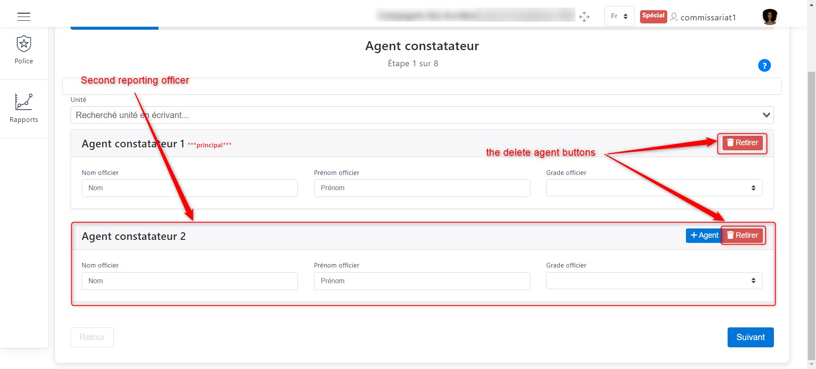Add another agent with +Agent button

[704, 235]
